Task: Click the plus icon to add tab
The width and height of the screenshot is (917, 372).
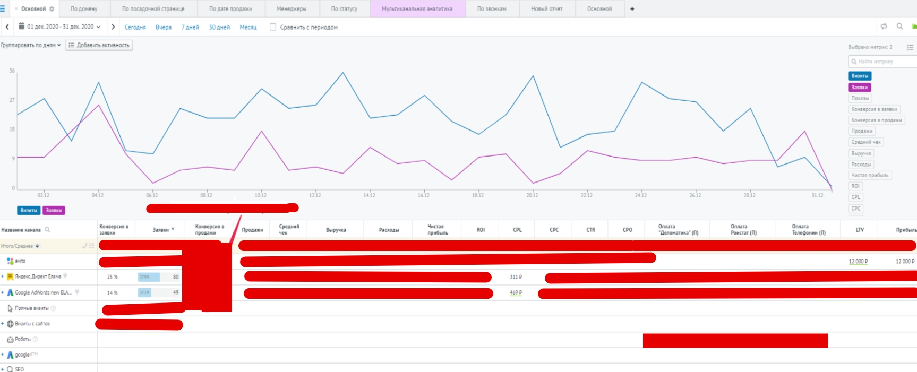Action: 632,9
